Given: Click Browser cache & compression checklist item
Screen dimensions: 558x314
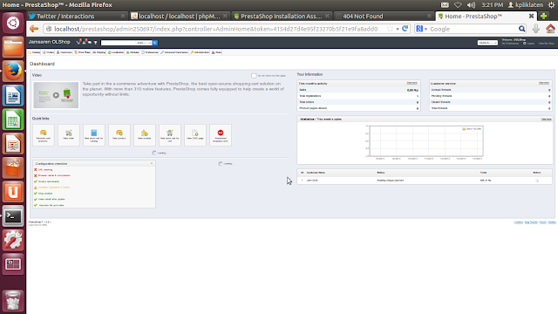Looking at the screenshot, I should point(54,175).
